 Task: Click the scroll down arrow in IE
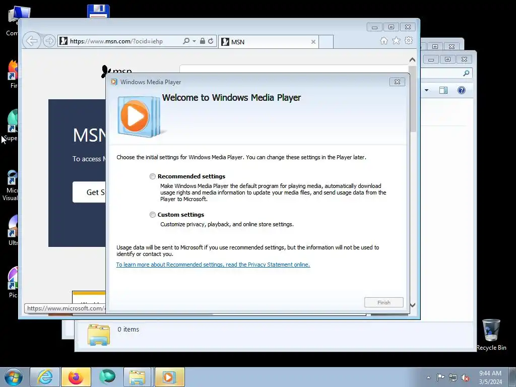[x=412, y=305]
